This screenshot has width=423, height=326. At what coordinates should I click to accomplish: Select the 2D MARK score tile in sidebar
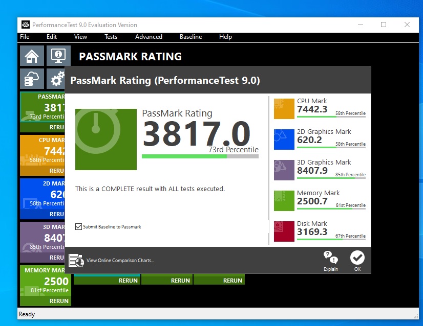pos(43,194)
